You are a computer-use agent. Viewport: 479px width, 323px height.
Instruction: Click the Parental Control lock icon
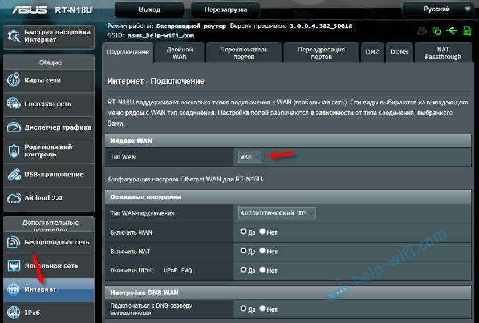point(14,151)
